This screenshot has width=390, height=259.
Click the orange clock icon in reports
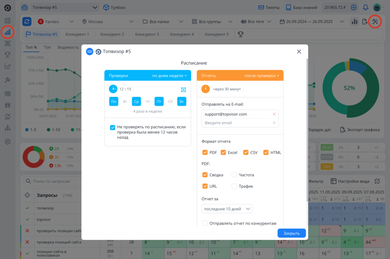tap(206, 89)
